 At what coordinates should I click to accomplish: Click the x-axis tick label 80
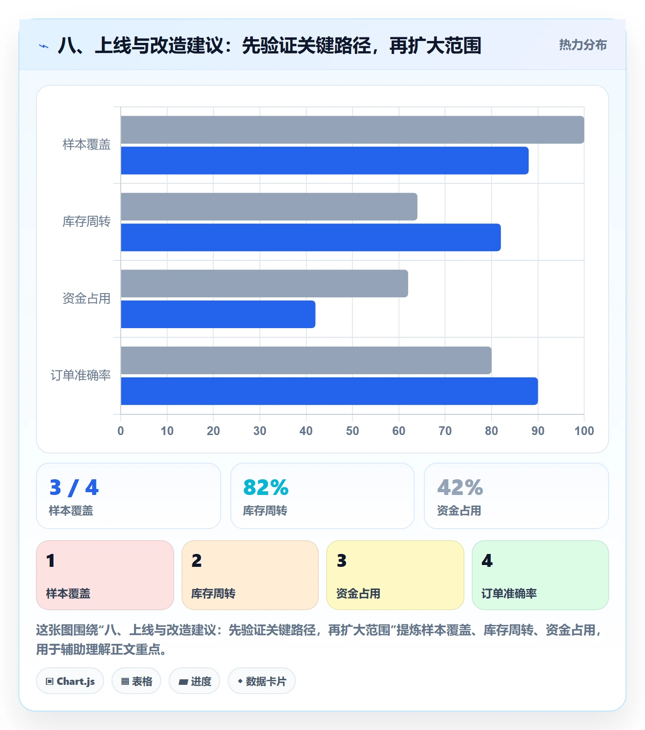pos(492,431)
